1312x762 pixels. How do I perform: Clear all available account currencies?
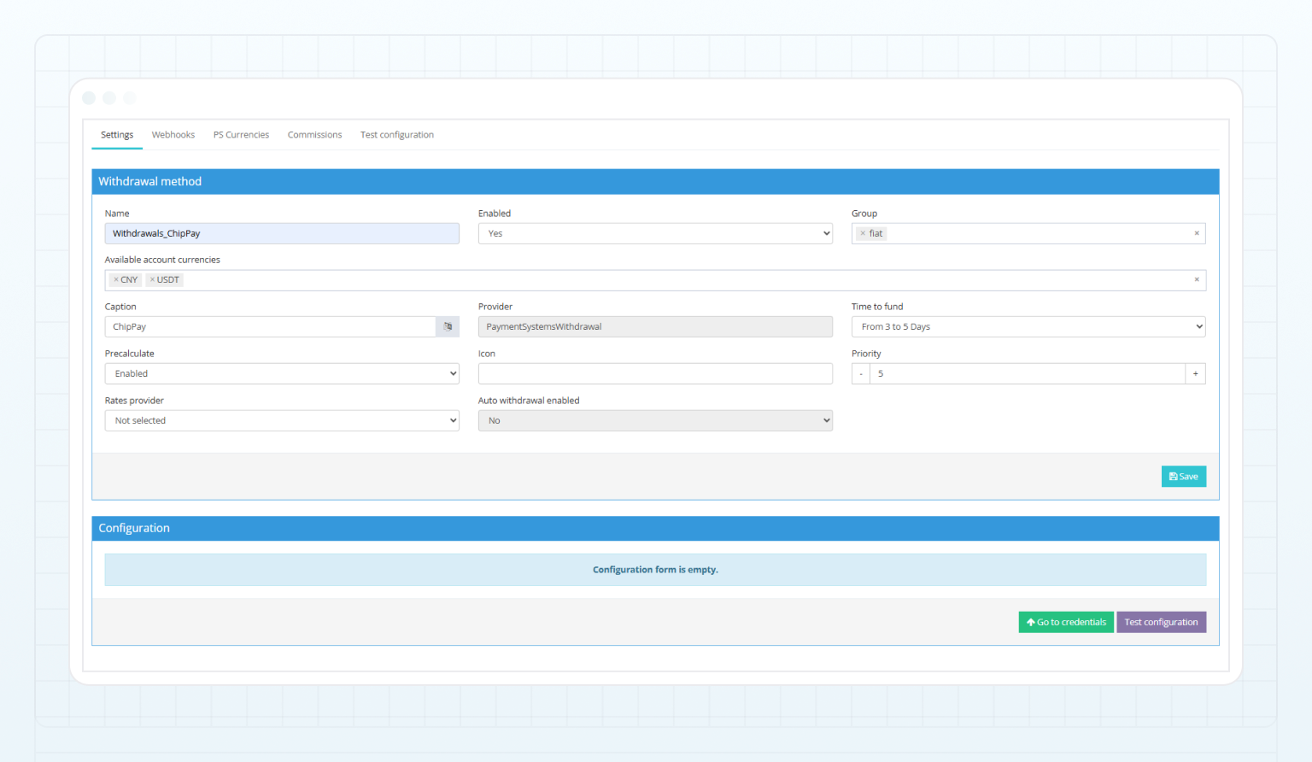pyautogui.click(x=1197, y=279)
